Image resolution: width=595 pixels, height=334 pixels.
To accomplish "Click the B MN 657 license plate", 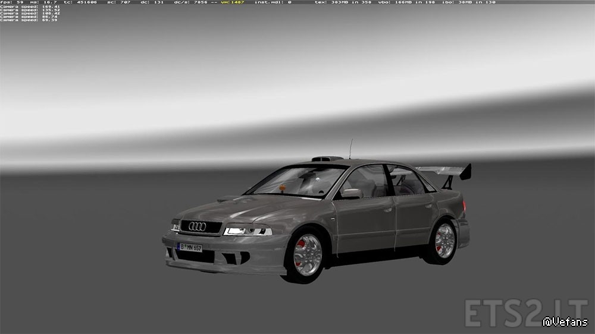I will tap(190, 248).
